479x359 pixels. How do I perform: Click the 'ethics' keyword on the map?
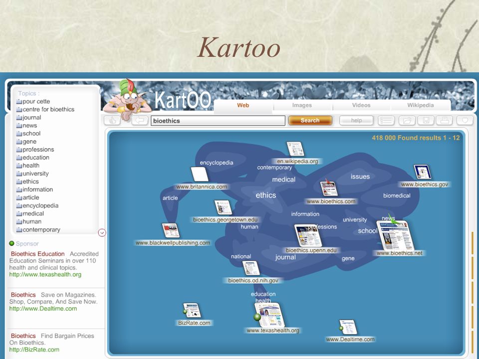click(x=266, y=195)
